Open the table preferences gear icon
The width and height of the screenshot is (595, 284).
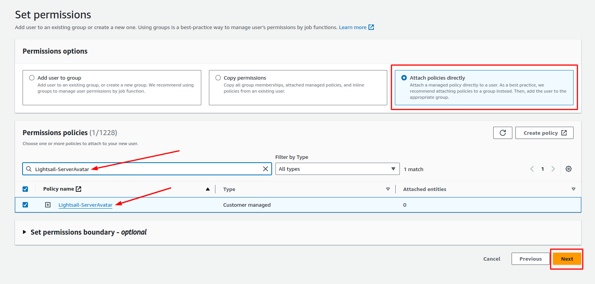tap(569, 169)
